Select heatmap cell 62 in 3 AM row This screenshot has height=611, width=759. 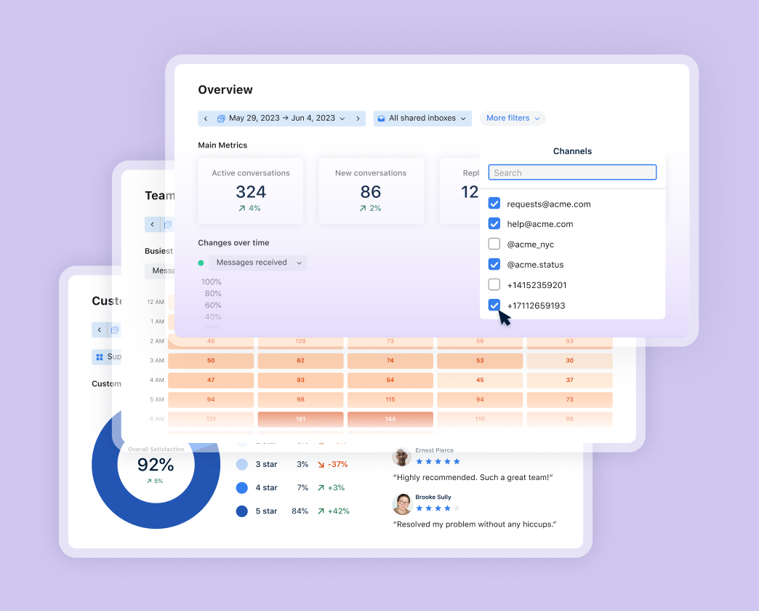click(300, 361)
